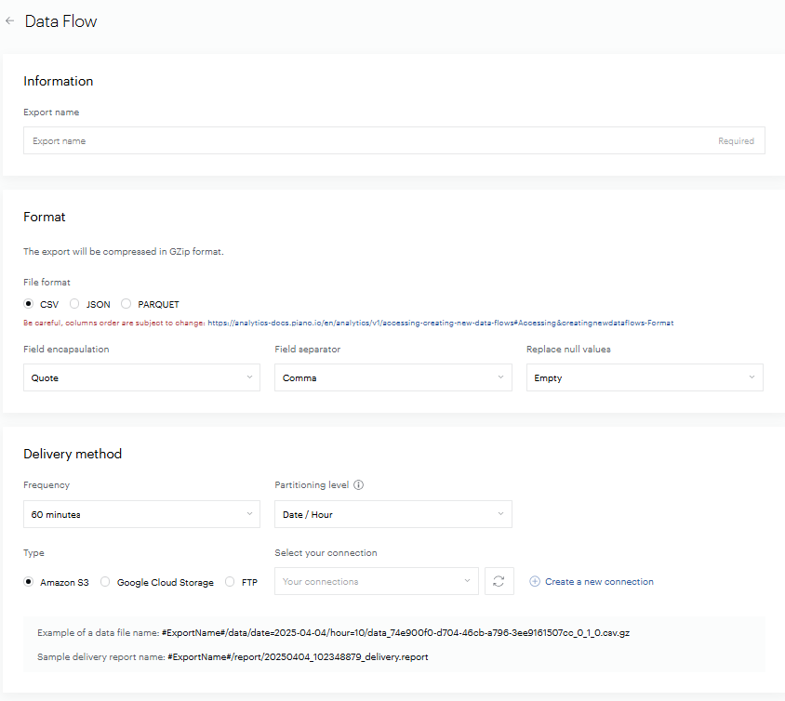Select the CSV file format
The height and width of the screenshot is (701, 785).
tap(29, 304)
